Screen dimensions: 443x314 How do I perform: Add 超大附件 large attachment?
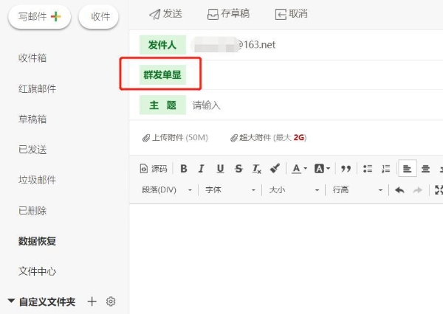pyautogui.click(x=269, y=138)
